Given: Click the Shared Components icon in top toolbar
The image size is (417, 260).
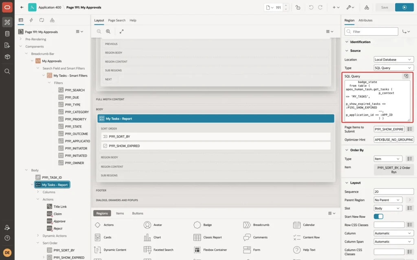Looking at the screenshot, I should [x=367, y=7].
